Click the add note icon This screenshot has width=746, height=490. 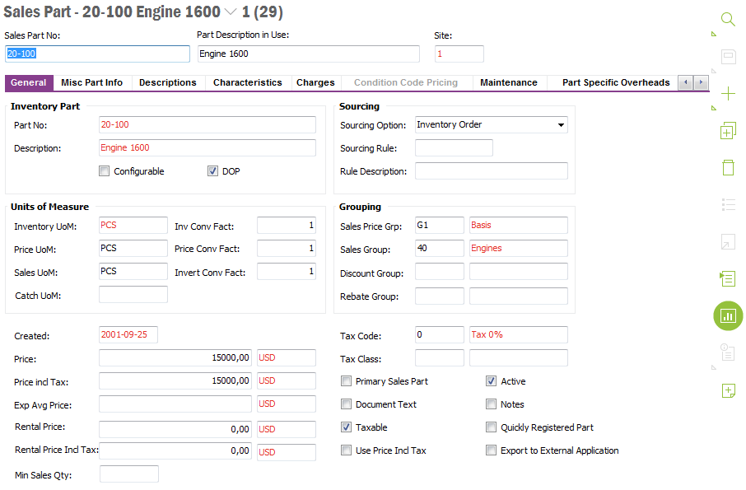tap(728, 390)
